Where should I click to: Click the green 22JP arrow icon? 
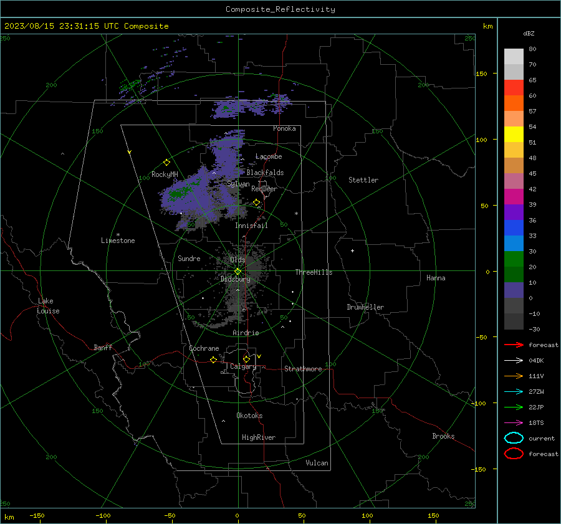click(x=514, y=407)
